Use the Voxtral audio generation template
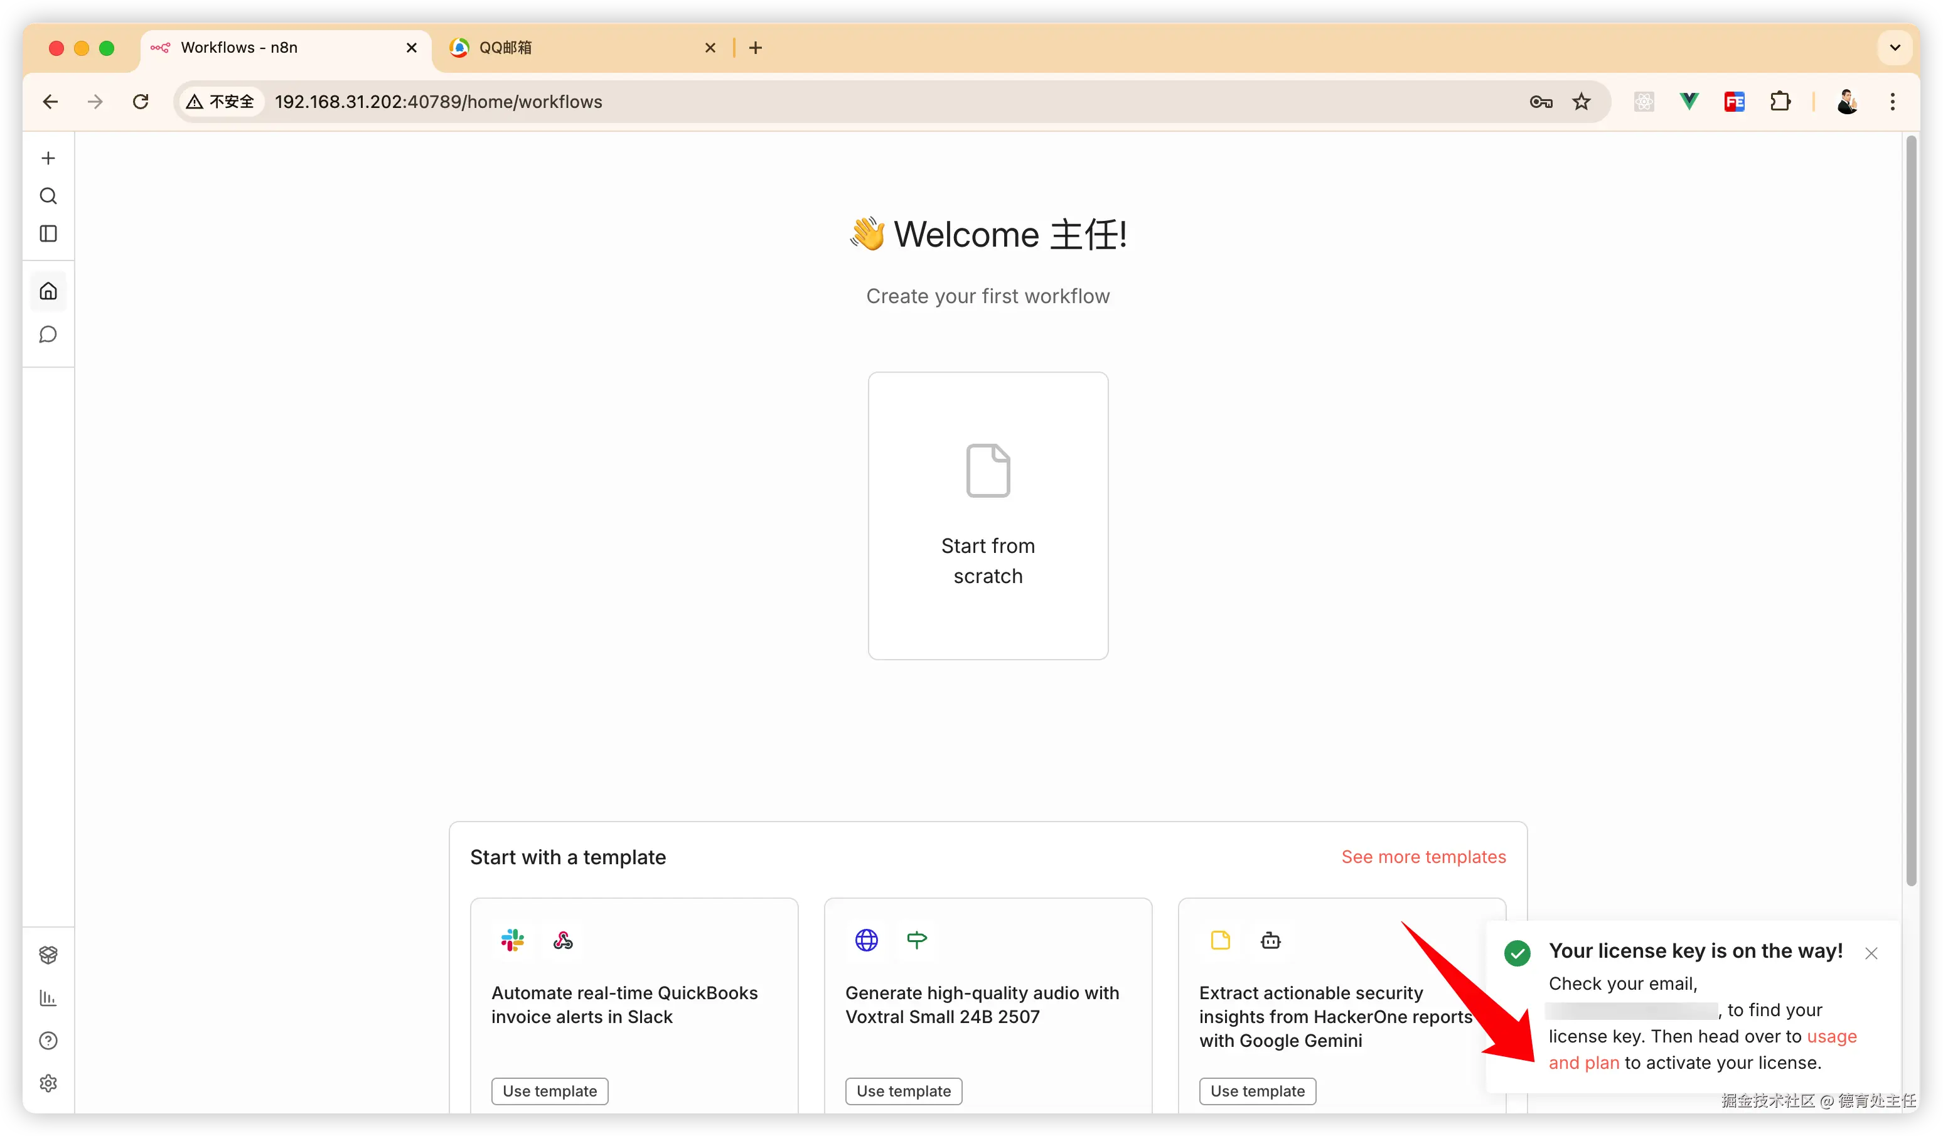The height and width of the screenshot is (1136, 1943). click(903, 1091)
